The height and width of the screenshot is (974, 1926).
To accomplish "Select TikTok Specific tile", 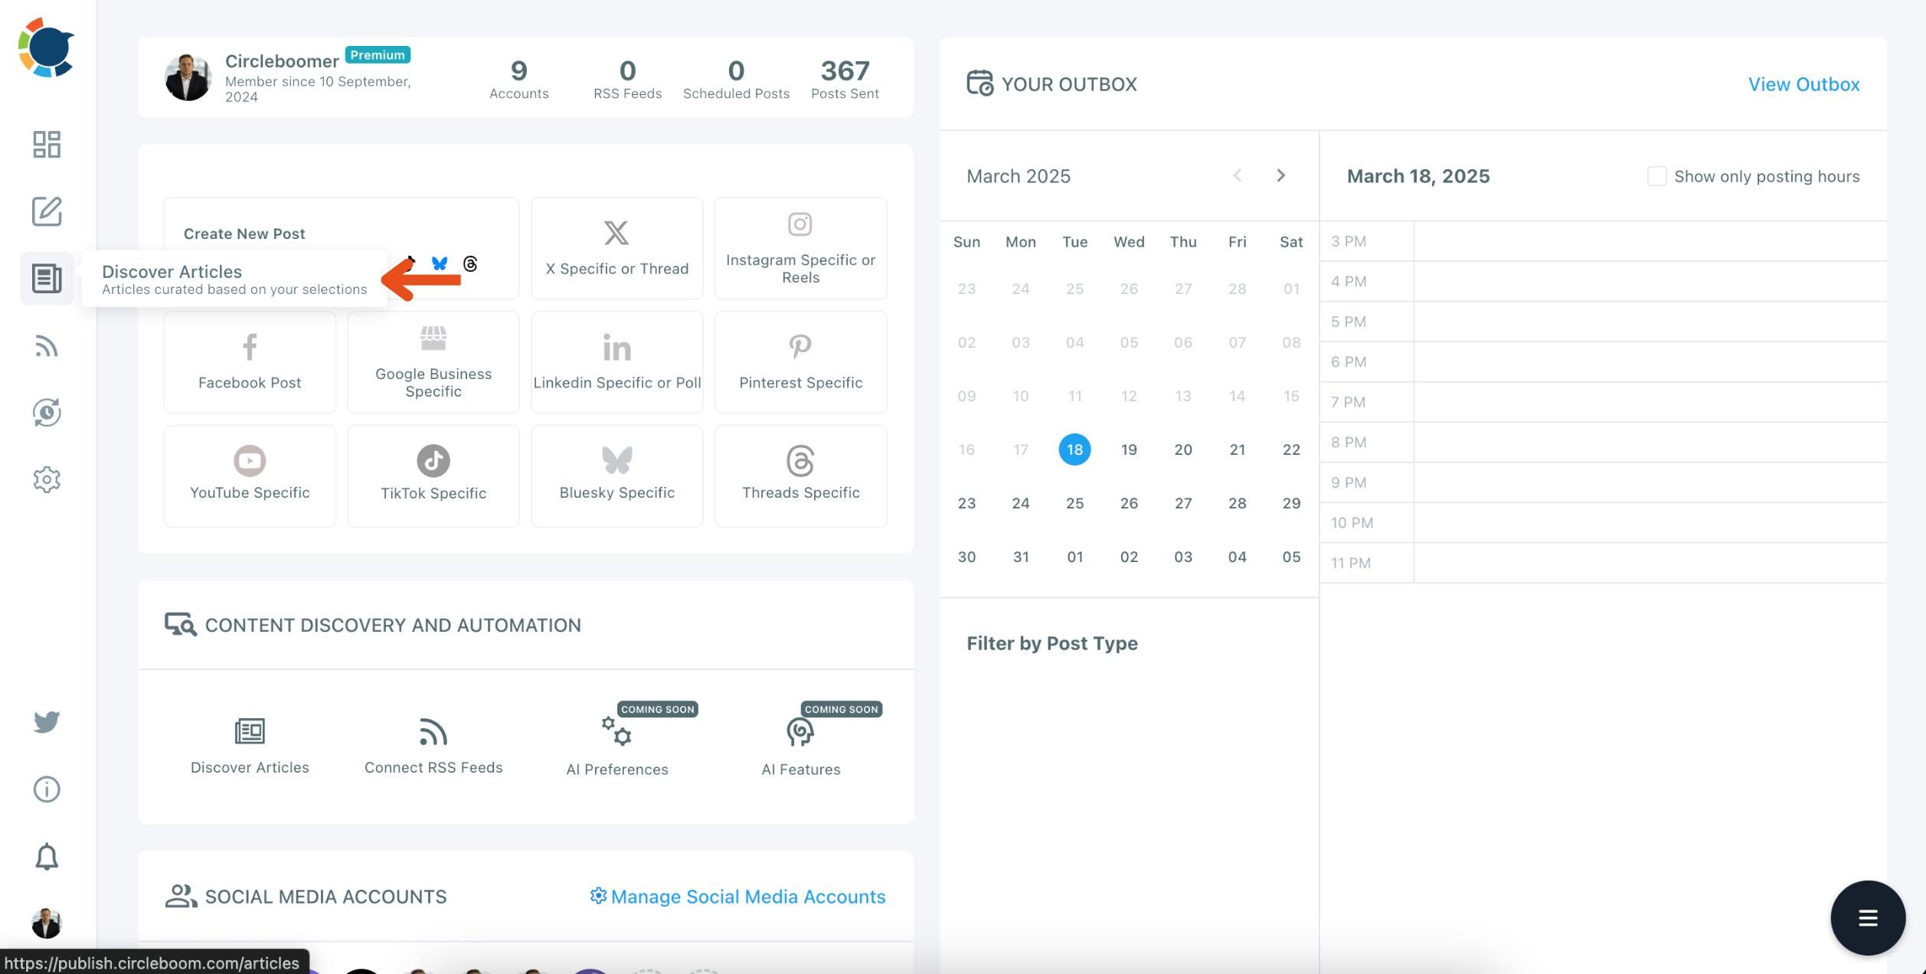I will (x=433, y=476).
